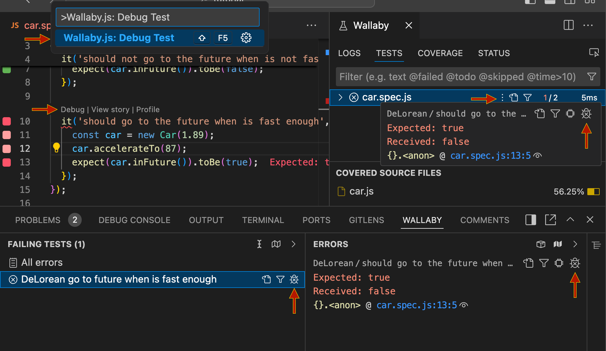Open the COMMENTS panel tab
Image resolution: width=606 pixels, height=351 pixels.
[484, 220]
